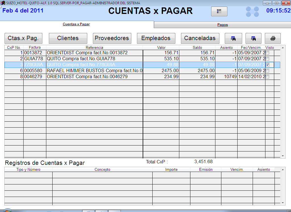Uncheck the Visto box on the 778GUIA row
This screenshot has height=212, width=291.
(268, 65)
